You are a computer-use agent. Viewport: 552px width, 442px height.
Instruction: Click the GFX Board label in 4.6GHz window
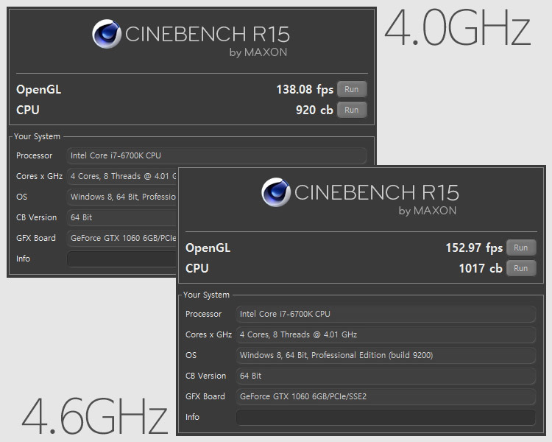tap(205, 396)
